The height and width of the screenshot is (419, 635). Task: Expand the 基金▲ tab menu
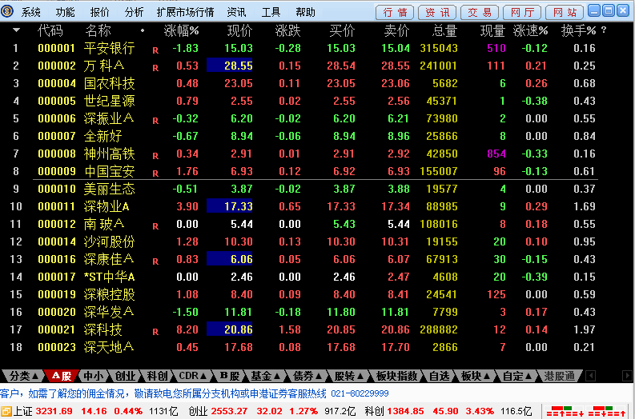click(265, 376)
